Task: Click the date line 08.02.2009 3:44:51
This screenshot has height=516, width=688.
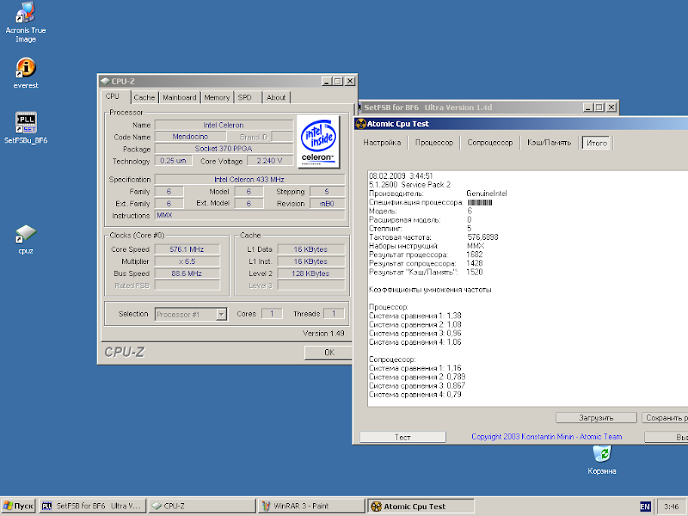Action: pos(401,176)
